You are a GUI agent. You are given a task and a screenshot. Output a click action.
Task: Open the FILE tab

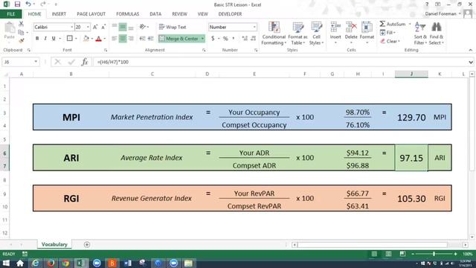coord(11,14)
